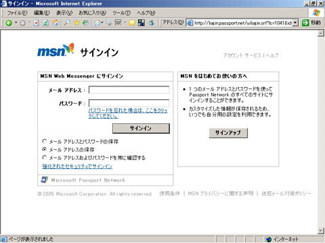Screen dimensions: 325x243
Task: Open the 表示(V) menu
Action: [x=64, y=13]
